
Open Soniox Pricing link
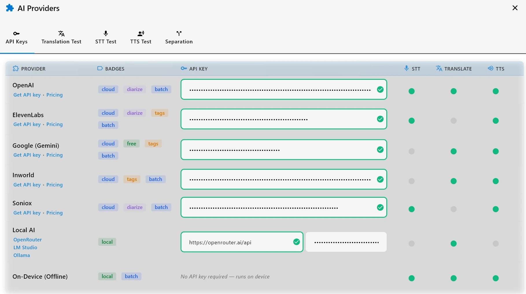point(54,213)
